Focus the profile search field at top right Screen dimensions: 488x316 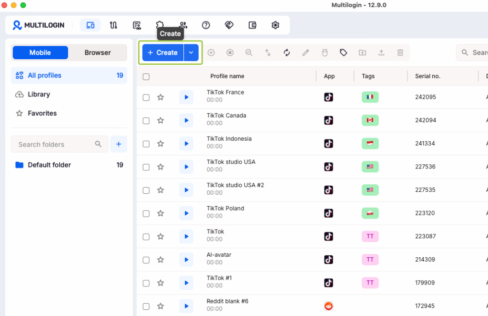click(472, 53)
